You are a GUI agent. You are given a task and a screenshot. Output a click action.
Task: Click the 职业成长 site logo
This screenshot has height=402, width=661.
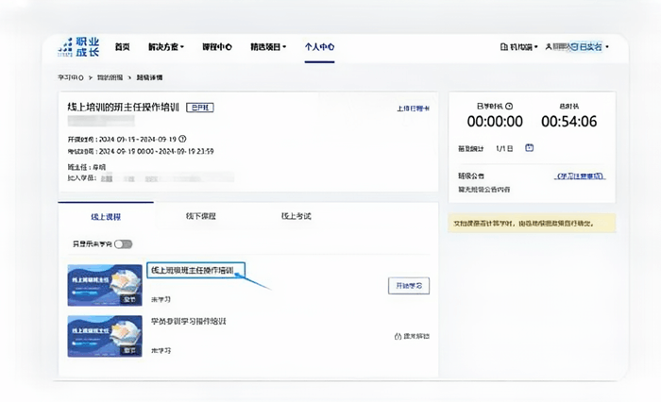pyautogui.click(x=77, y=46)
